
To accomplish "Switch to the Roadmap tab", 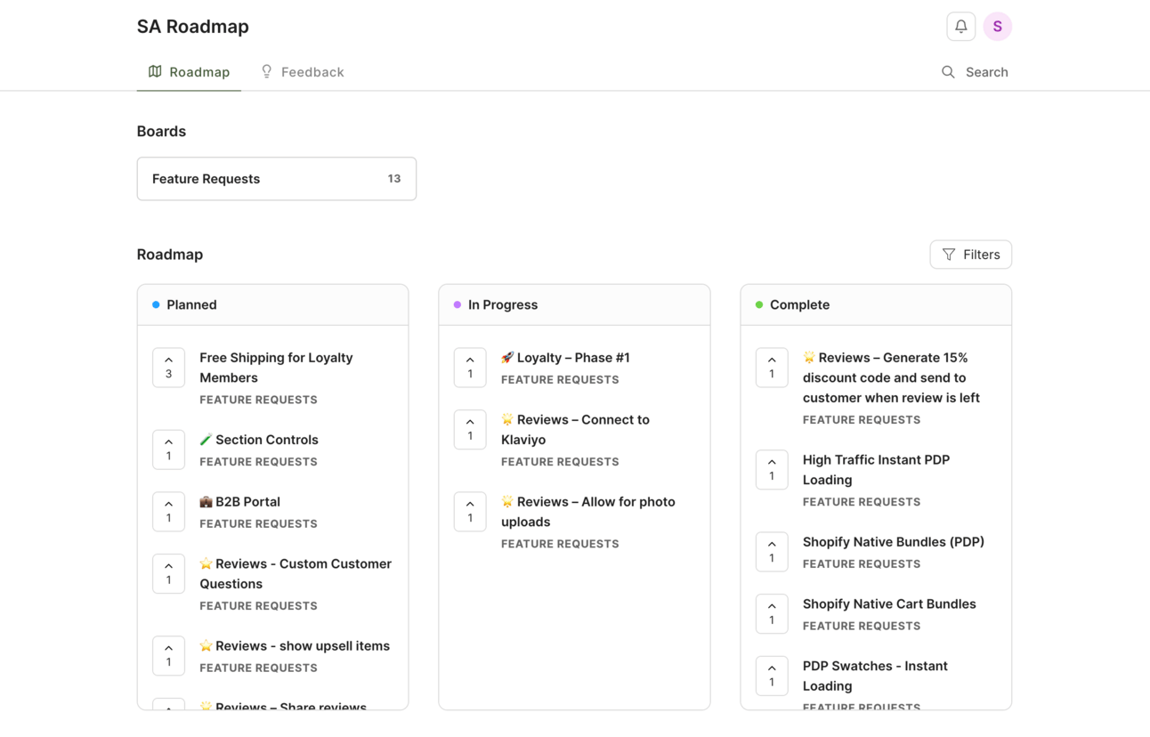I will (189, 72).
